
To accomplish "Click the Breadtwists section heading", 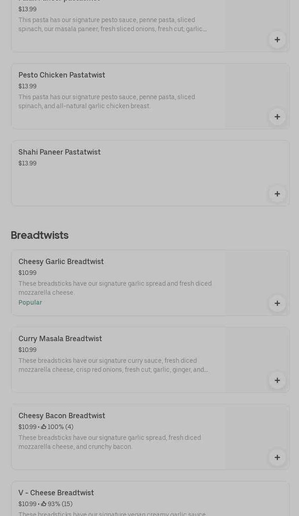I will coord(40,235).
